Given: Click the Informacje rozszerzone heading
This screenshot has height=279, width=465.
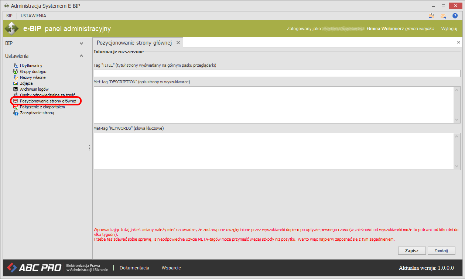Looking at the screenshot, I should pos(119,52).
